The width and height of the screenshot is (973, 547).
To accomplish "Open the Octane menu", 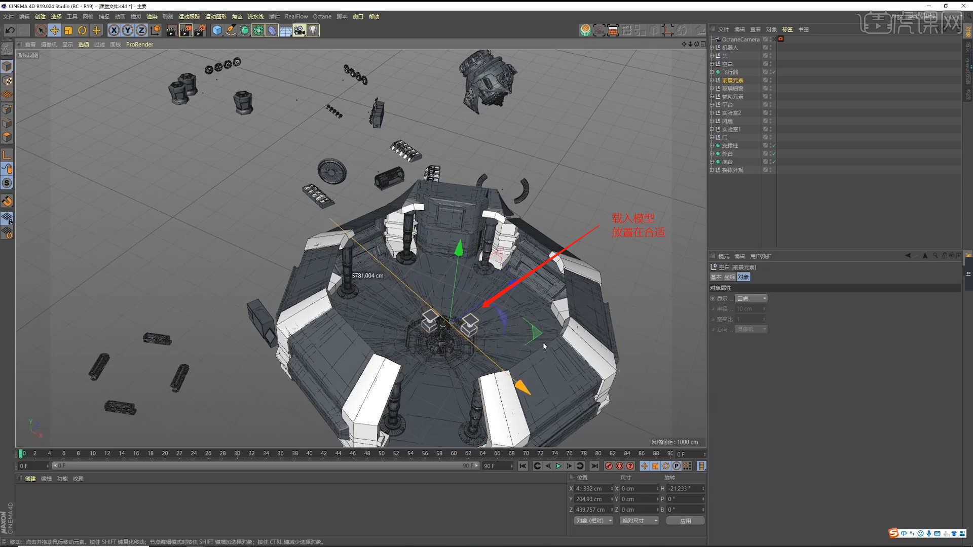I will point(322,17).
